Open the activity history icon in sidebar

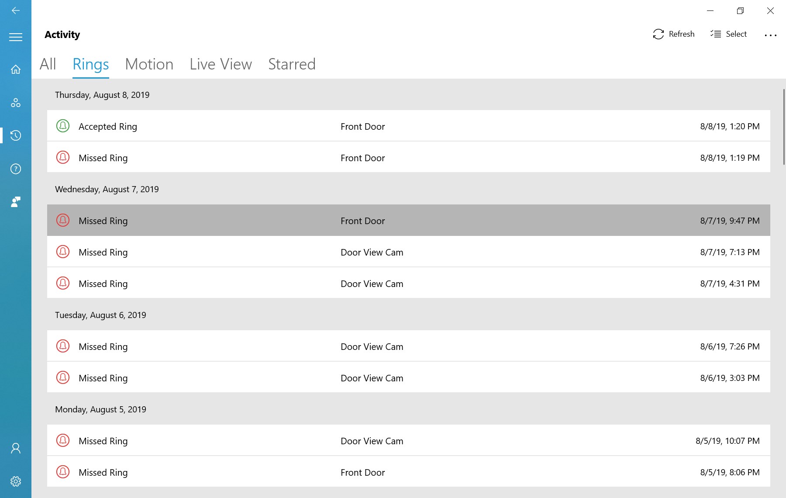(x=16, y=135)
